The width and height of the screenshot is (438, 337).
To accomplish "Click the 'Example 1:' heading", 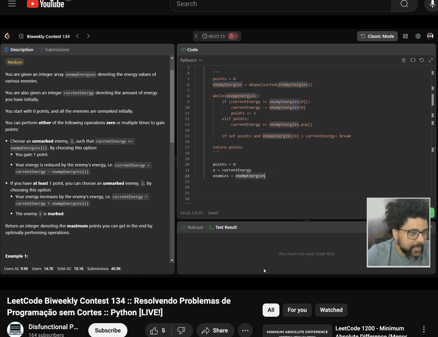I will pos(17,256).
